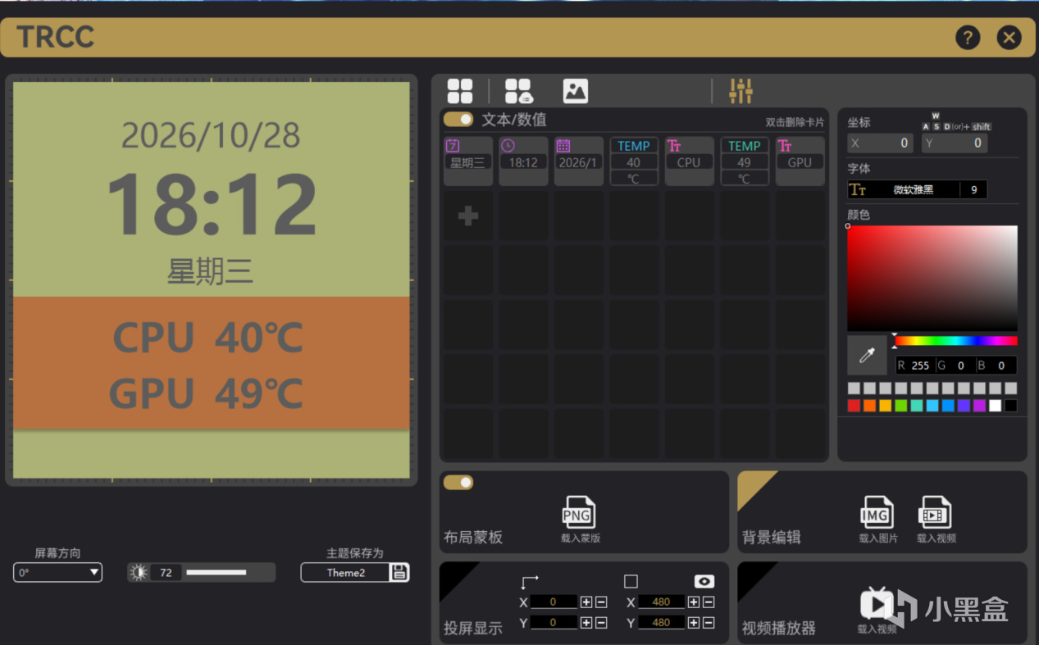Choose the yellow color swatch

click(885, 406)
